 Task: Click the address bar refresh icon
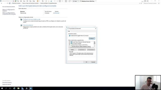pyautogui.click(x=141, y=3)
